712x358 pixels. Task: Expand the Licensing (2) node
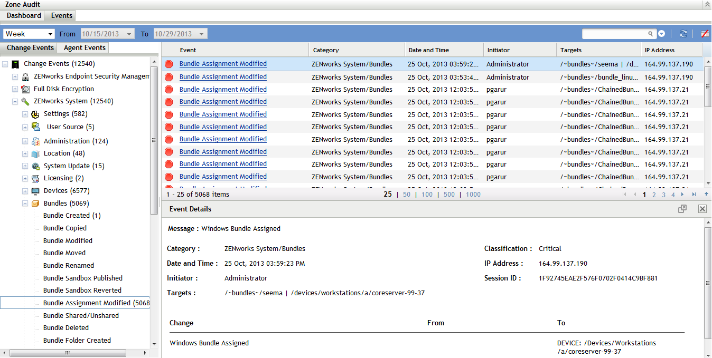pyautogui.click(x=25, y=178)
